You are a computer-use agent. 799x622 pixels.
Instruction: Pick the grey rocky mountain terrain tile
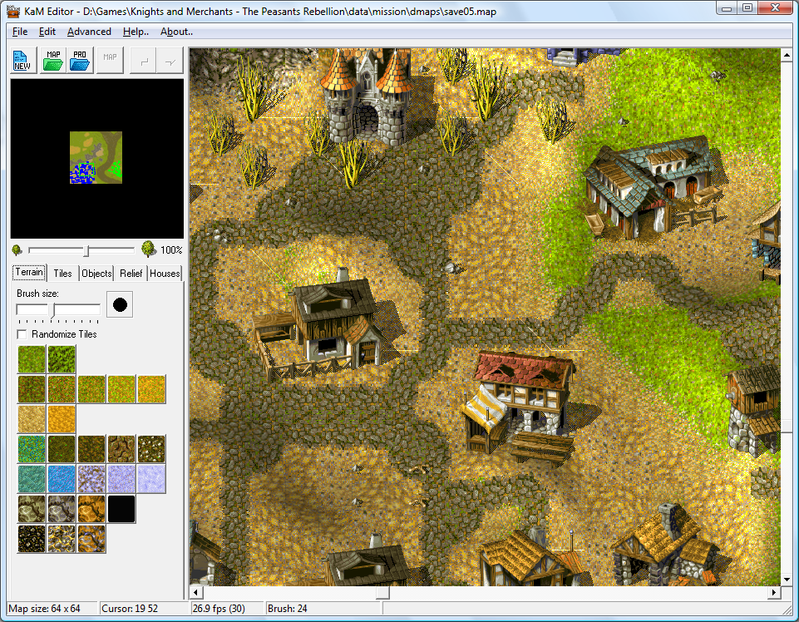62,509
